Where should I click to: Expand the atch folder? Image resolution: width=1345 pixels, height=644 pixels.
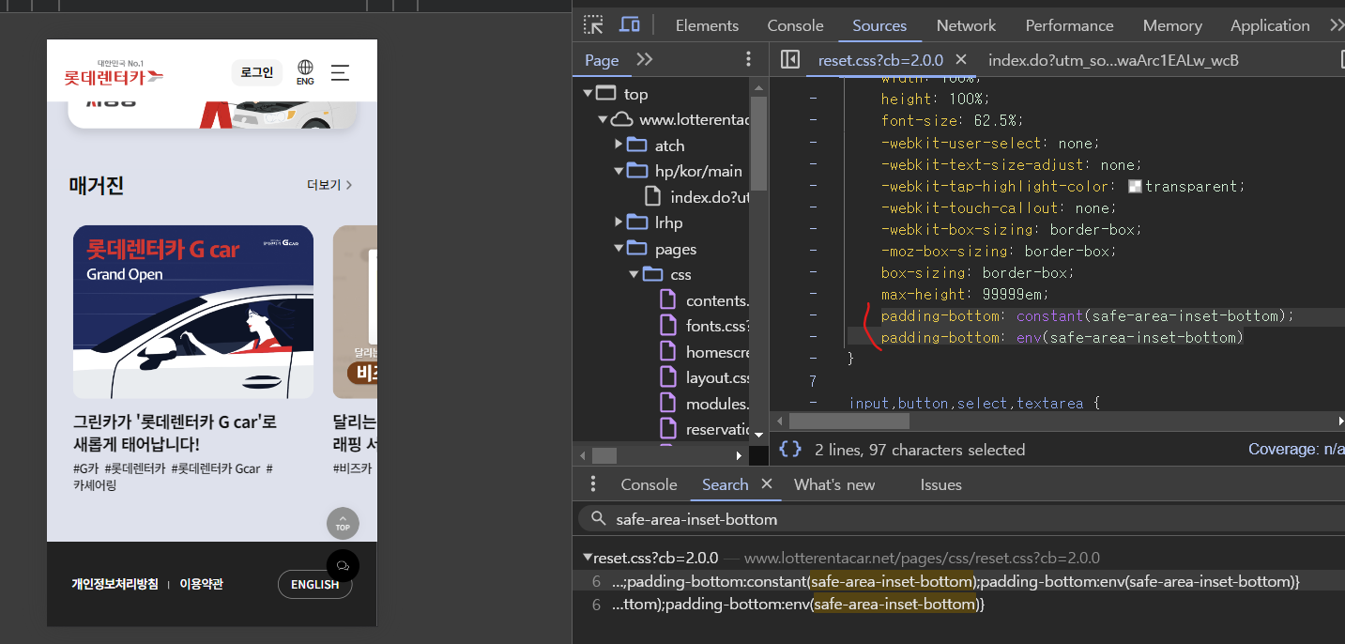coord(619,145)
